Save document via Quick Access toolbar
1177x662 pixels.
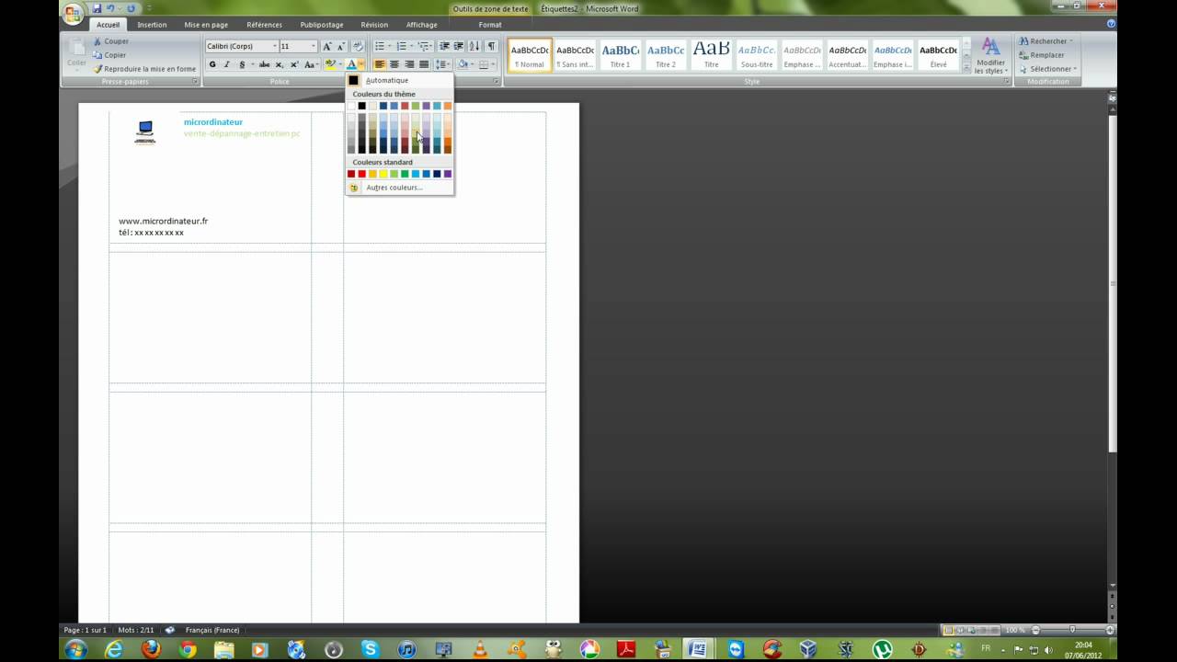click(97, 8)
